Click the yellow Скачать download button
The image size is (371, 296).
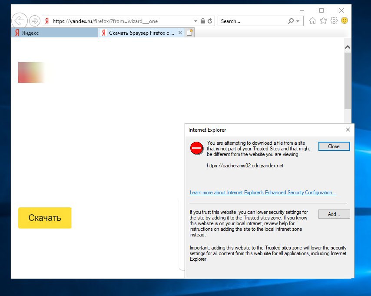[45, 218]
